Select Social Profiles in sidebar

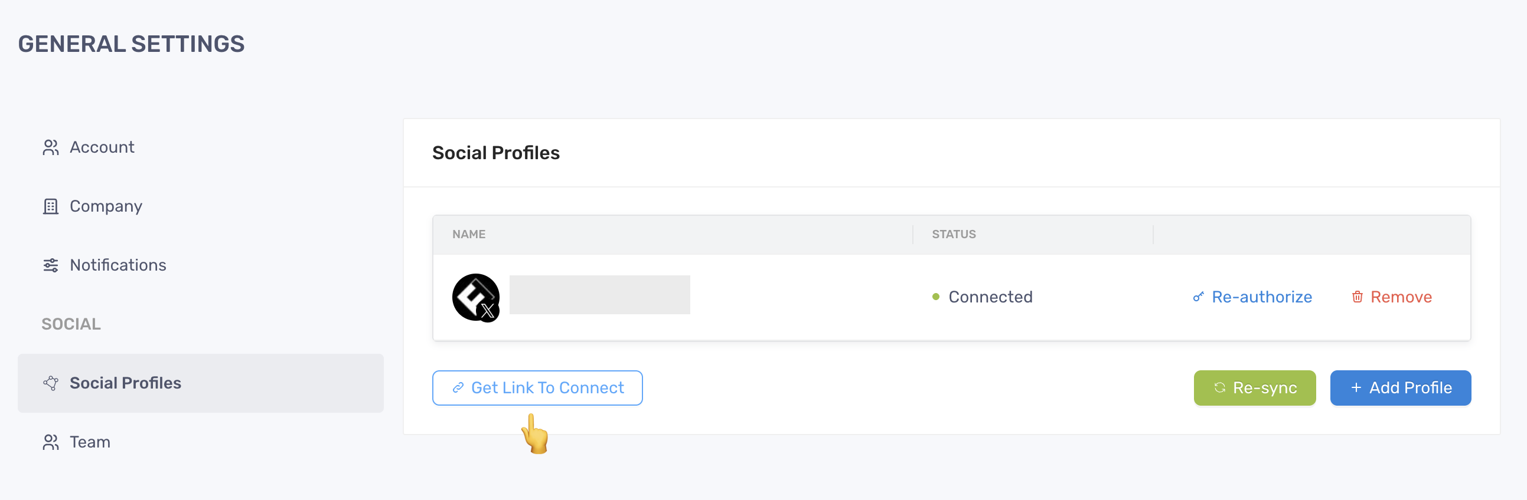coord(201,383)
